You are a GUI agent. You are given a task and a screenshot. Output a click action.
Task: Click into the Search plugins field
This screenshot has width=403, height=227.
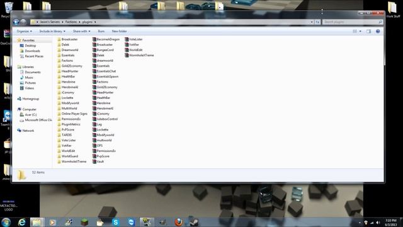(x=351, y=22)
